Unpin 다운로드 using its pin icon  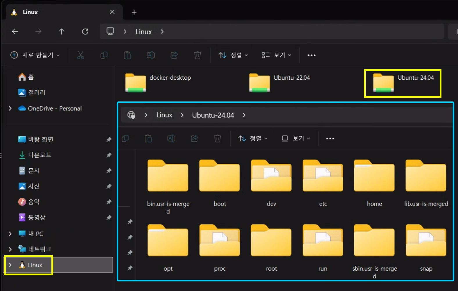(x=109, y=155)
